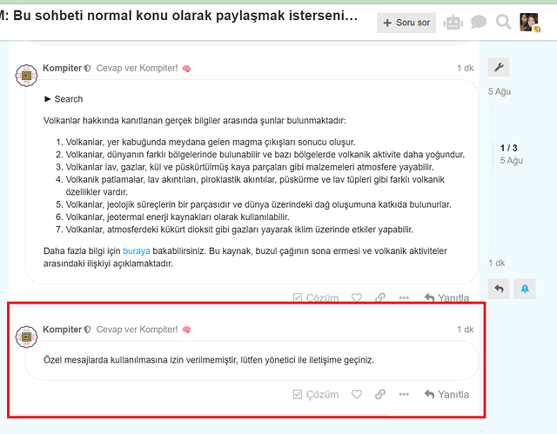Click text 'Özel mesajlarda kullanılmasına izin verilmemiştir'
The image size is (557, 434).
tap(140, 360)
